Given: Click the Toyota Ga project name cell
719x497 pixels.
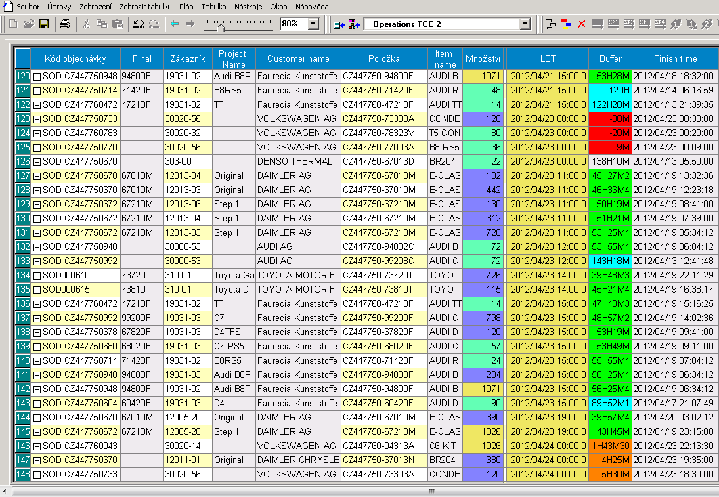Looking at the screenshot, I should pyautogui.click(x=234, y=275).
